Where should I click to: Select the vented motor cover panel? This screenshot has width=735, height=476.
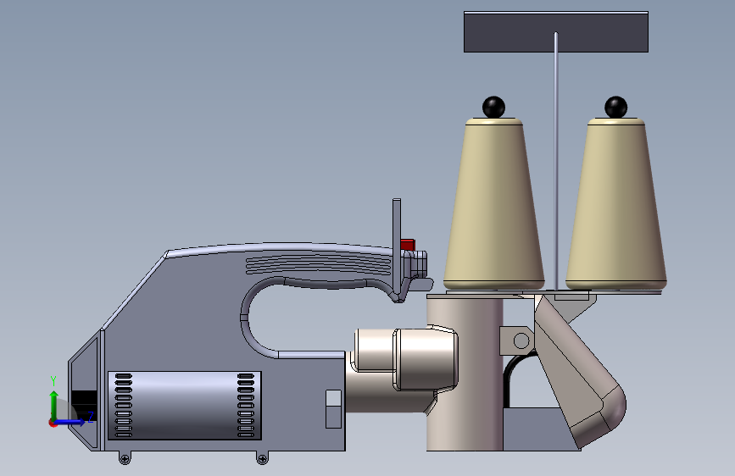(x=185, y=406)
